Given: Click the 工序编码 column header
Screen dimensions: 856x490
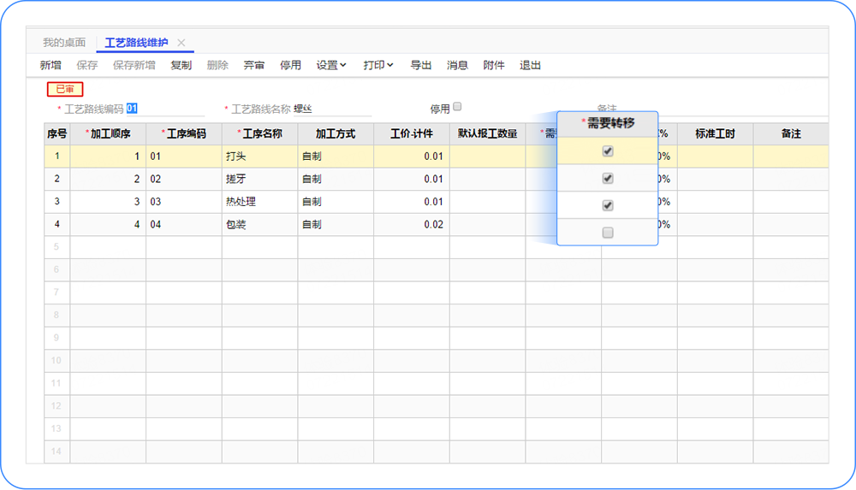Looking at the screenshot, I should tap(184, 133).
